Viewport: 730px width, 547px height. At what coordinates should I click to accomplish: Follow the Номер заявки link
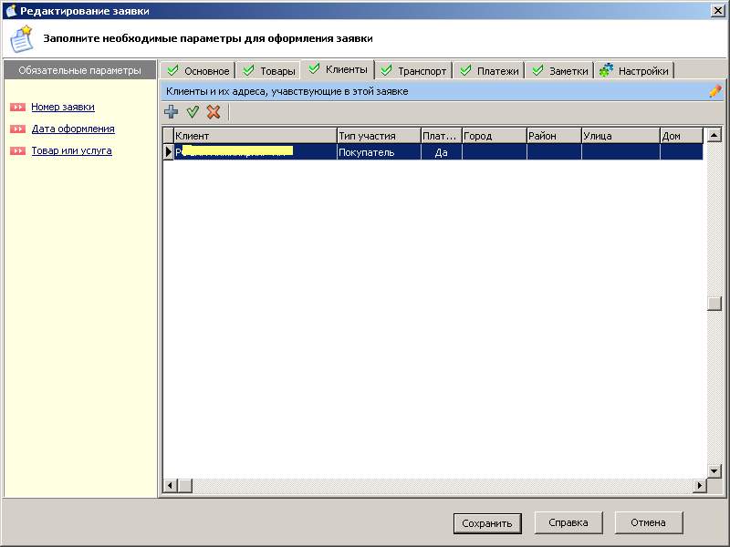point(63,108)
